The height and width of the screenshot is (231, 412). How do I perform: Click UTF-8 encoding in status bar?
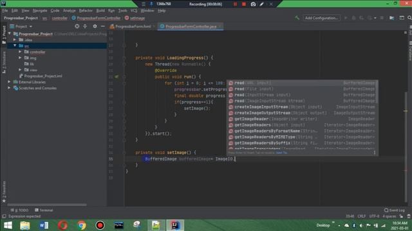[x=375, y=216]
